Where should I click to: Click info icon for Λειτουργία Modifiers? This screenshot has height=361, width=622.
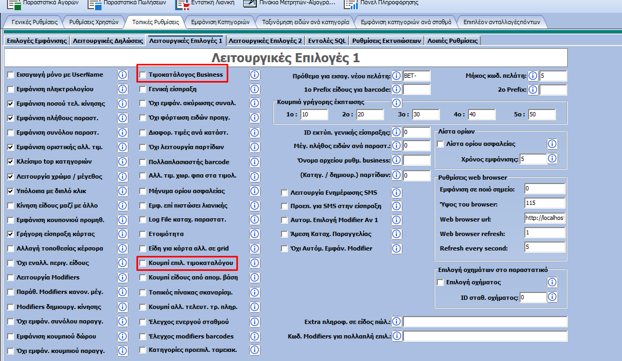click(x=122, y=277)
